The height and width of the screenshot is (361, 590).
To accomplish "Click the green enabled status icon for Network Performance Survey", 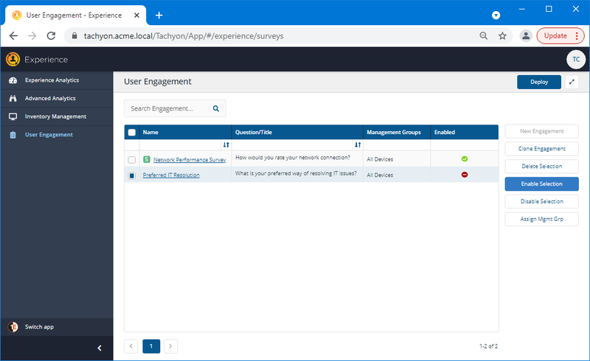I will pyautogui.click(x=465, y=158).
